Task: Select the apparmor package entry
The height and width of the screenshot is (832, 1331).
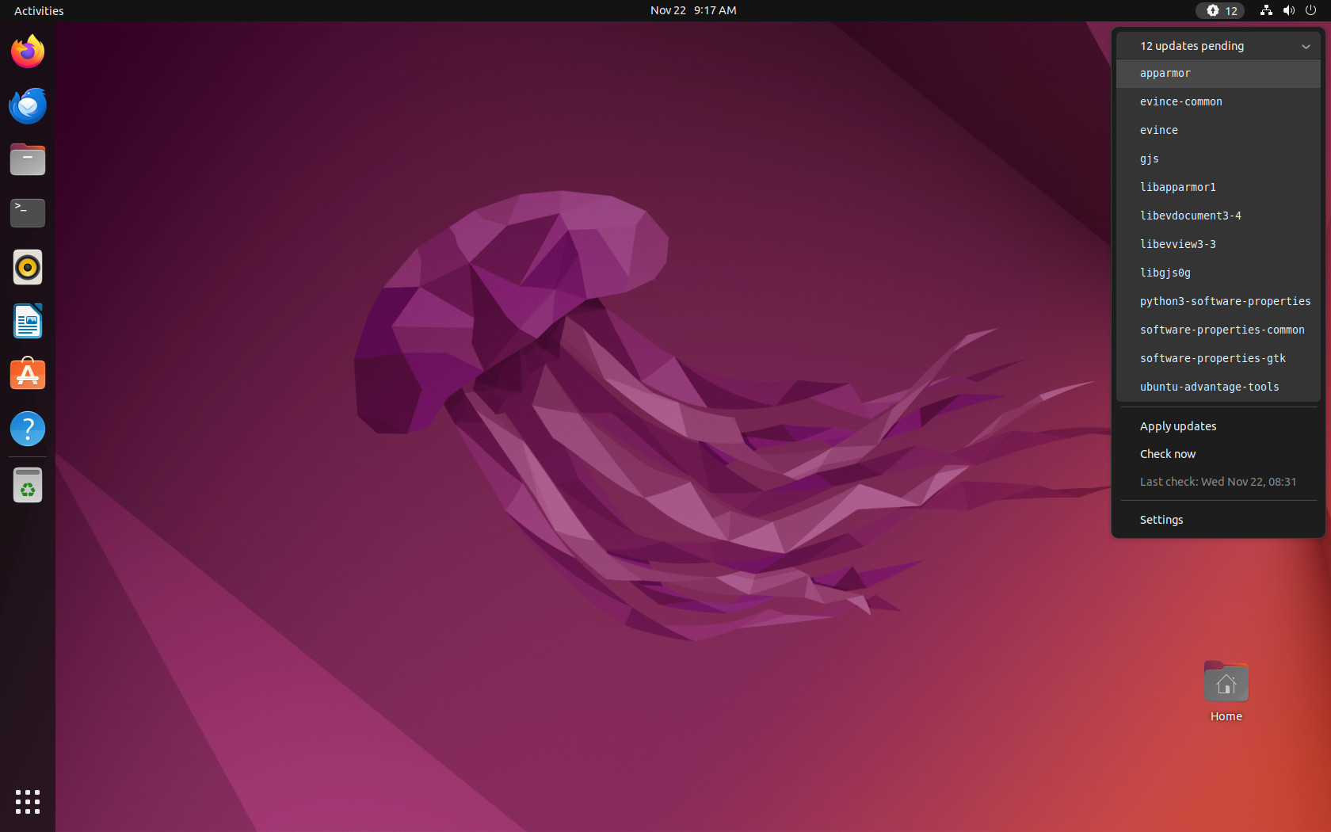Action: coord(1218,73)
